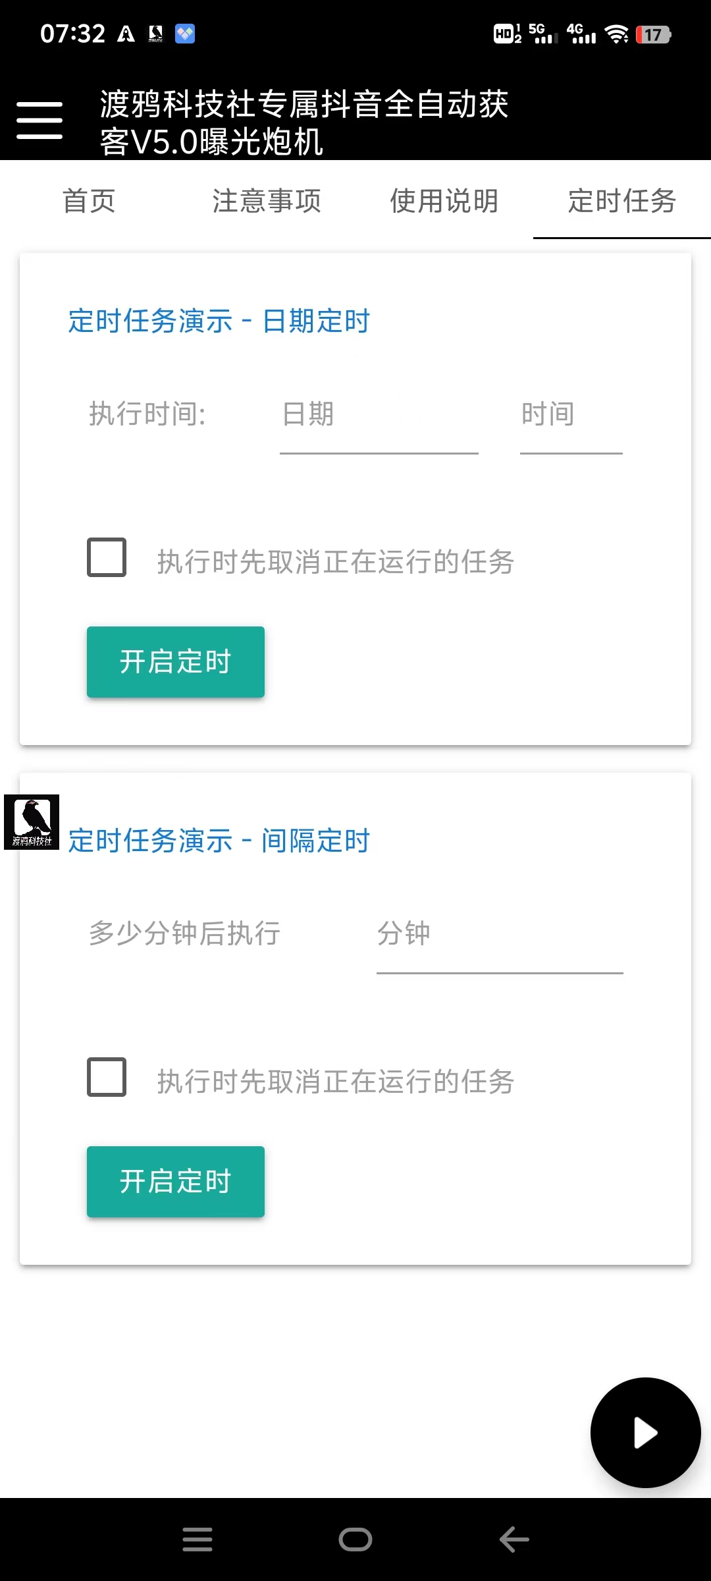Screen dimensions: 711x1581
Task: Open the 使用说明 tab
Action: pyautogui.click(x=444, y=200)
